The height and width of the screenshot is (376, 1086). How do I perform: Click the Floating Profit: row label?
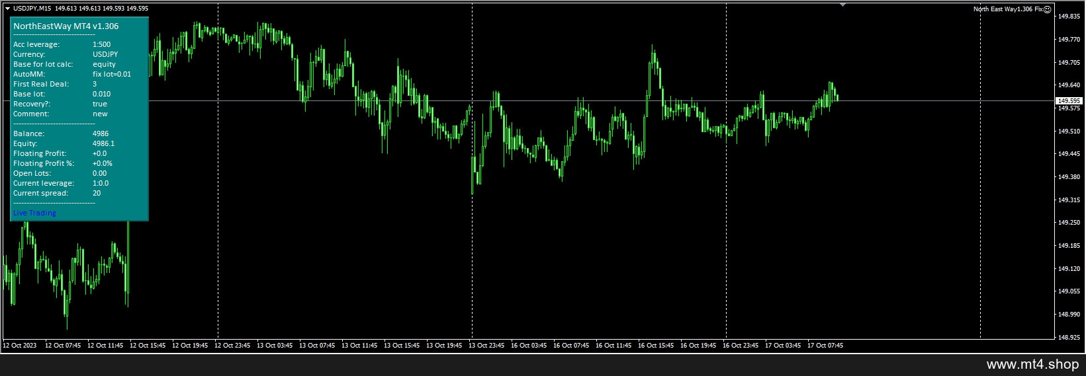[40, 153]
